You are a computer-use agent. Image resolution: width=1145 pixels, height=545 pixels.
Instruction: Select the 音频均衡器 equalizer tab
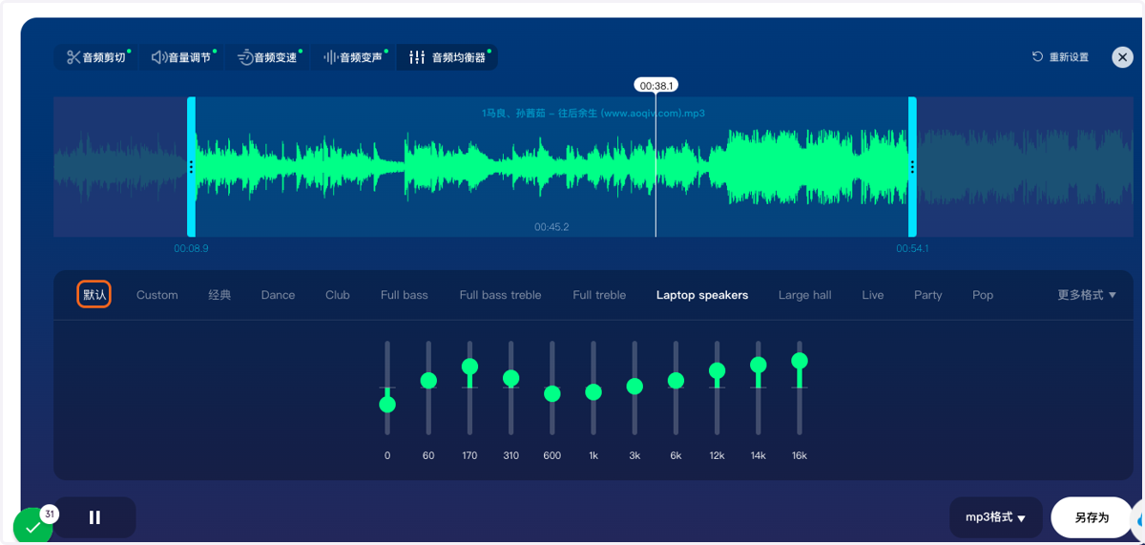click(448, 57)
